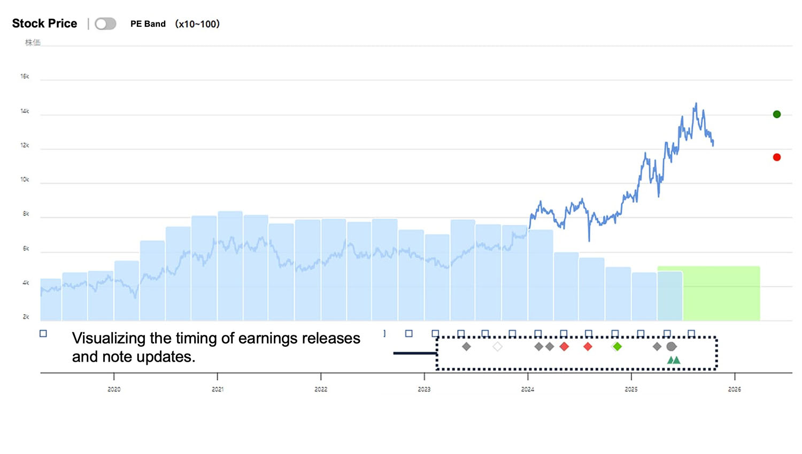Click the green circle price target marker
This screenshot has width=802, height=454.
777,114
